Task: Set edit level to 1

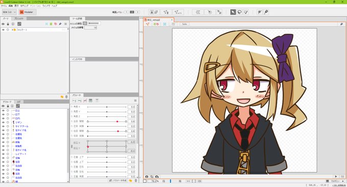Action: click(127, 12)
